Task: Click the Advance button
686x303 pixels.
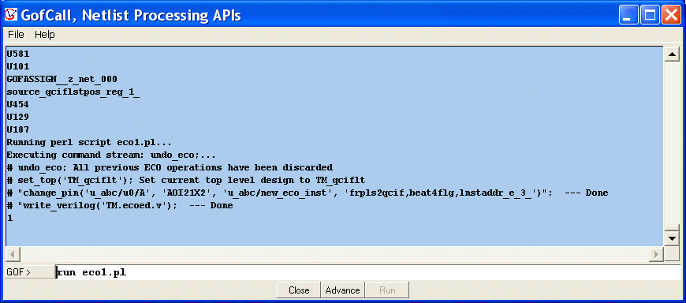Action: click(343, 290)
